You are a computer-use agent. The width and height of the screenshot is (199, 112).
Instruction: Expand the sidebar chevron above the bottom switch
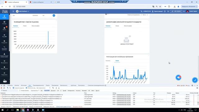(4, 79)
